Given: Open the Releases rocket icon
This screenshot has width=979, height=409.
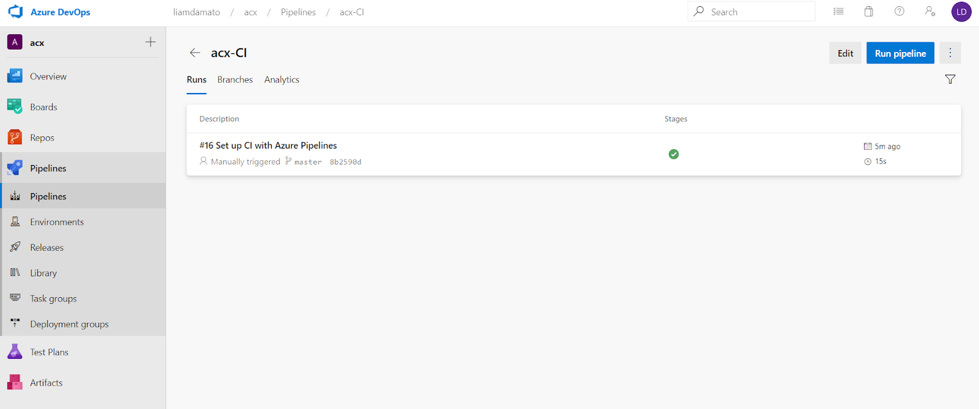Looking at the screenshot, I should pos(15,247).
